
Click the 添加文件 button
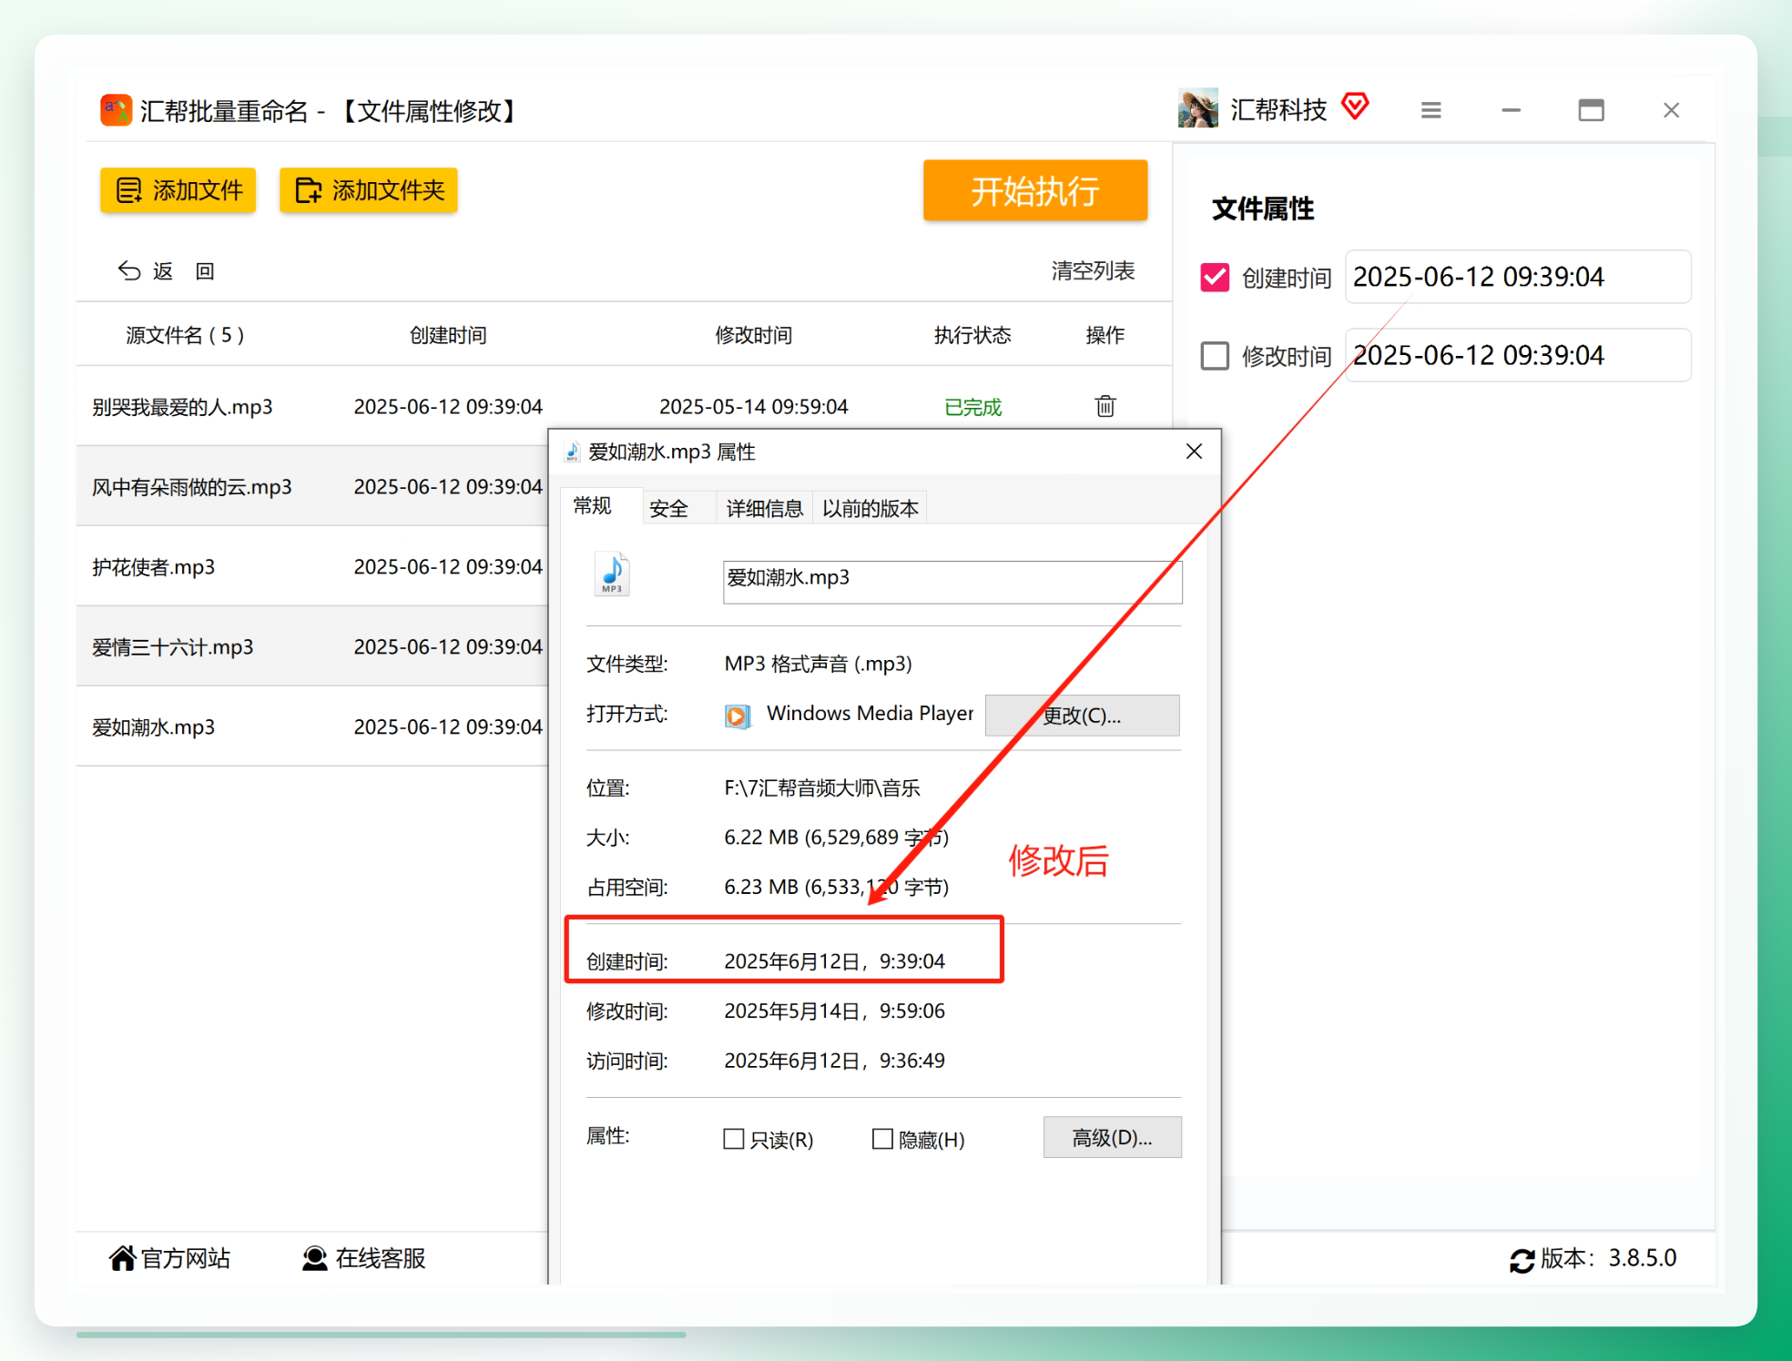tap(178, 190)
